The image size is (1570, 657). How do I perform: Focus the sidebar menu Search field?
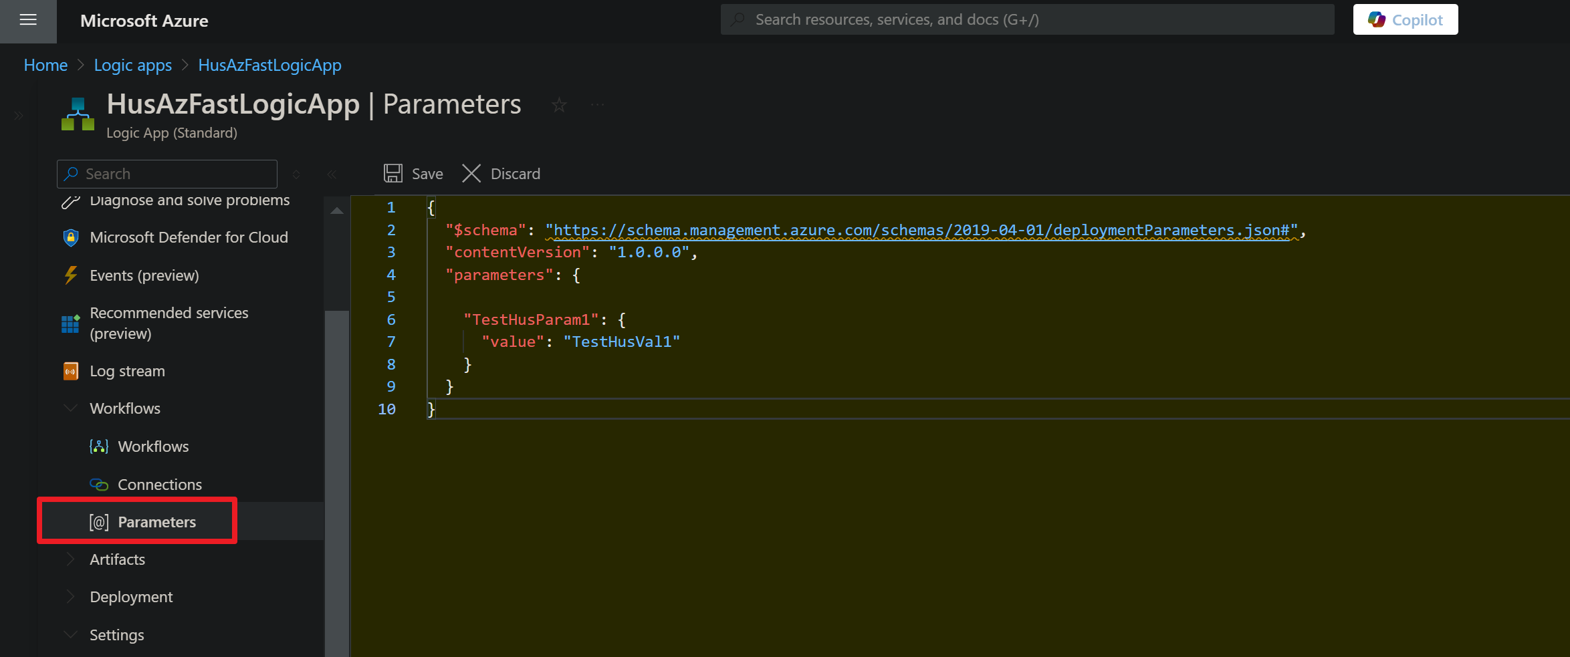click(167, 174)
